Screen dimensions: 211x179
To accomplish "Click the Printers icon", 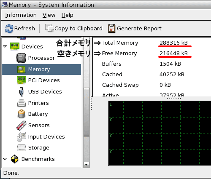I will pyautogui.click(x=22, y=103).
